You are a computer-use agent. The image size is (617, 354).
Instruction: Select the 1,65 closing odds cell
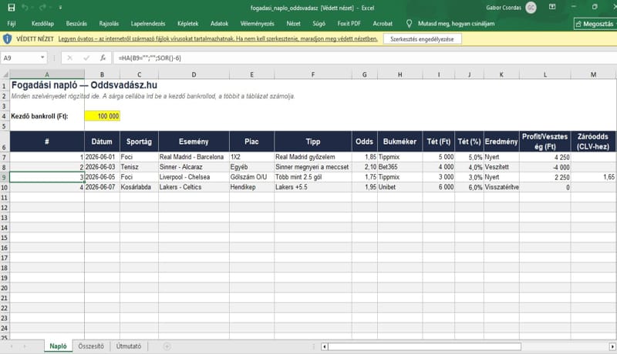pos(593,177)
